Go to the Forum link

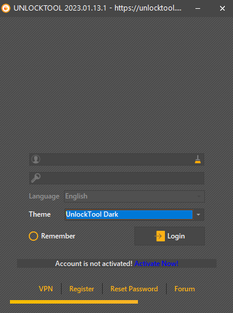point(184,289)
